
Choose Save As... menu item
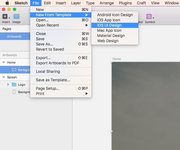point(61,44)
